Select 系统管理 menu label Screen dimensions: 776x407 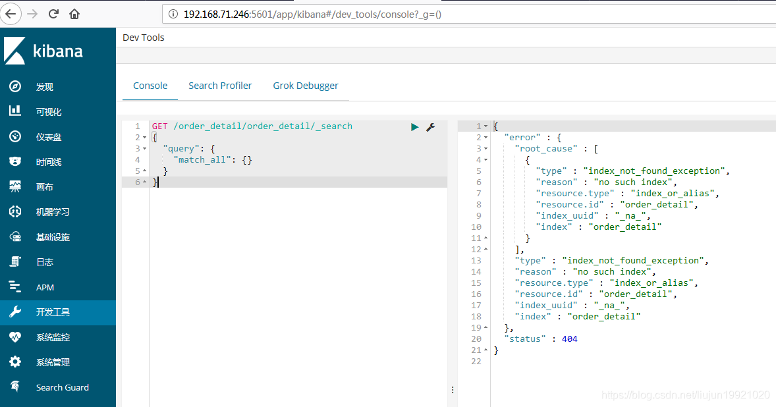pos(53,362)
